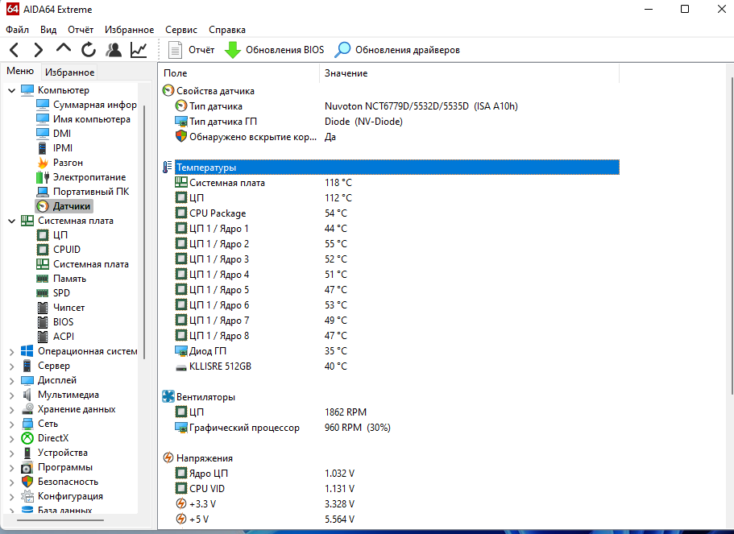Expand the Мультимедиа tree node
Screen dimensions: 734x534
(12, 395)
